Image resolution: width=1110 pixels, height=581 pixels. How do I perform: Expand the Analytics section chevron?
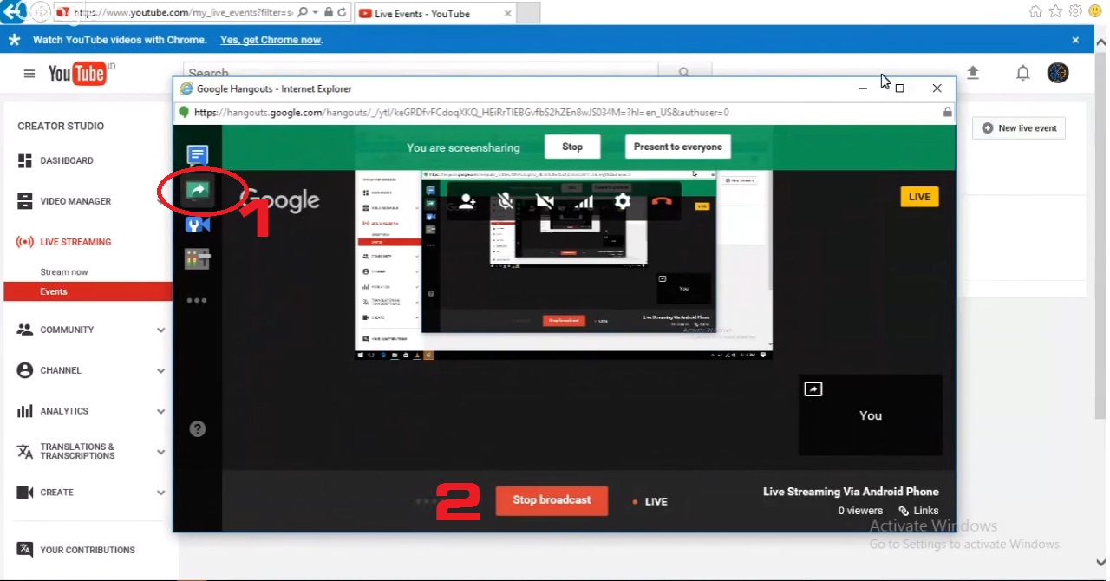pos(160,412)
